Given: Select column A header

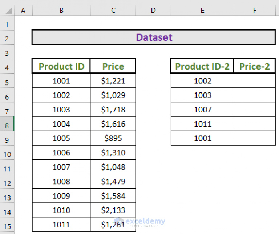Looking at the screenshot, I should click(23, 10).
